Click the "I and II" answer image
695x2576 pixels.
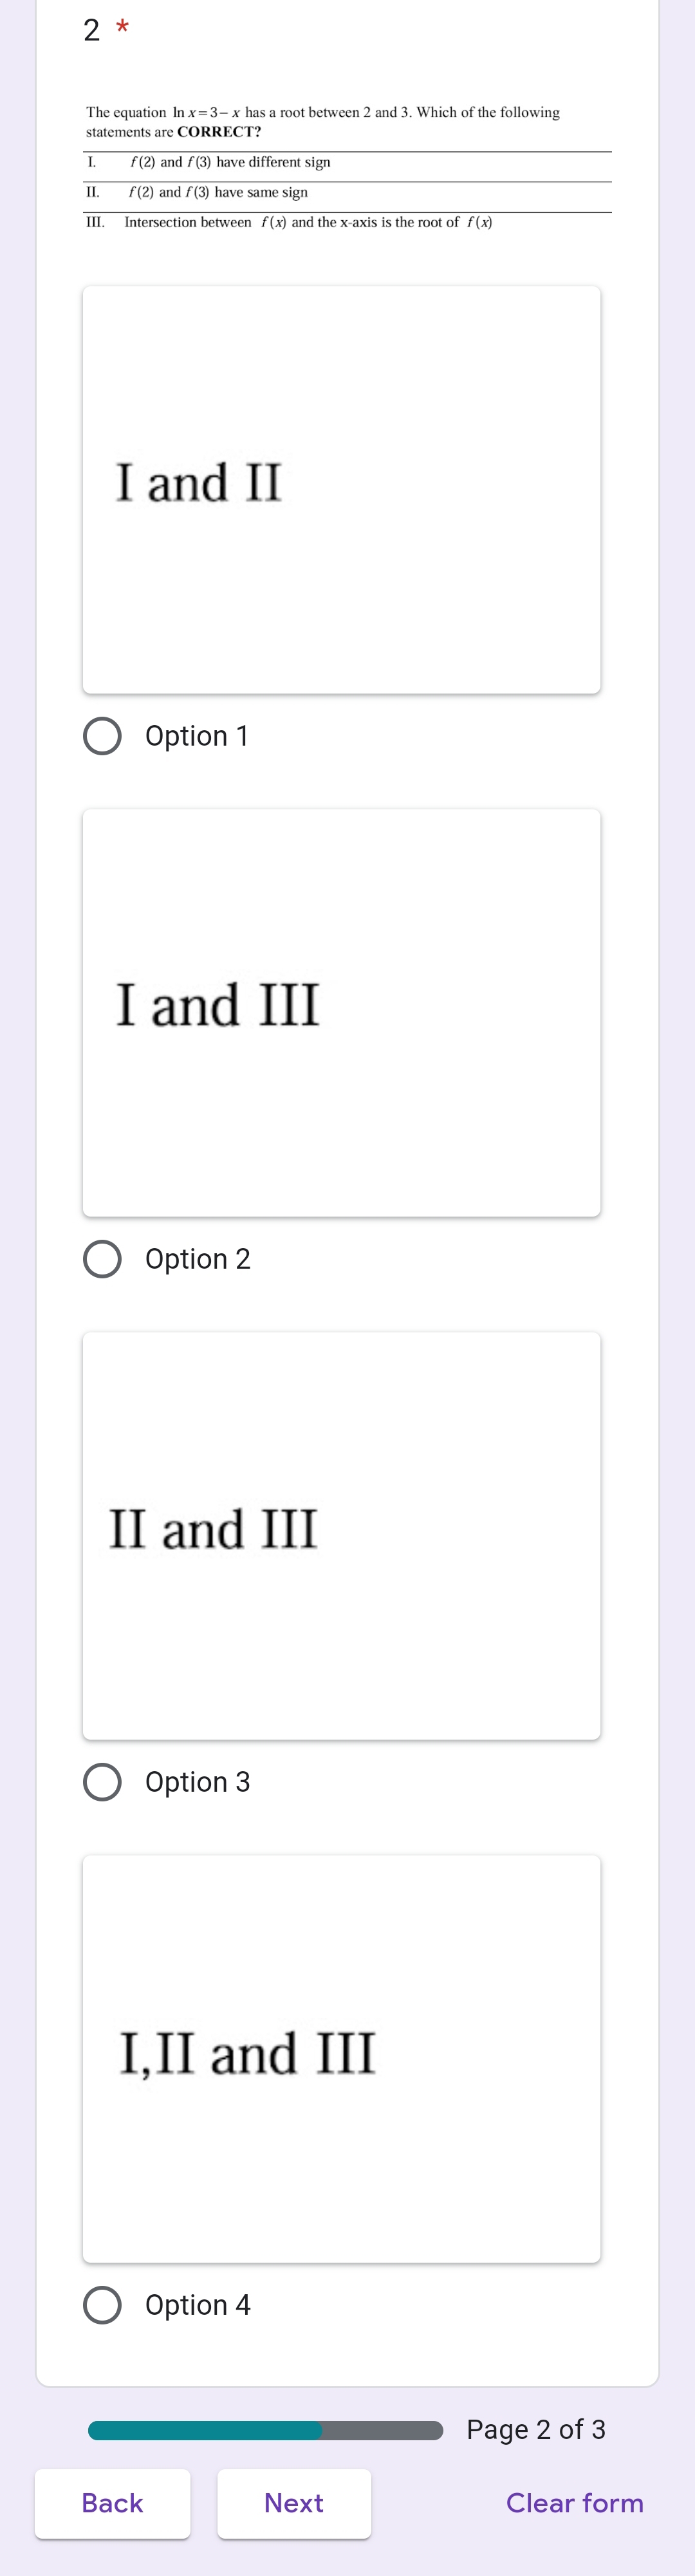[x=341, y=490]
